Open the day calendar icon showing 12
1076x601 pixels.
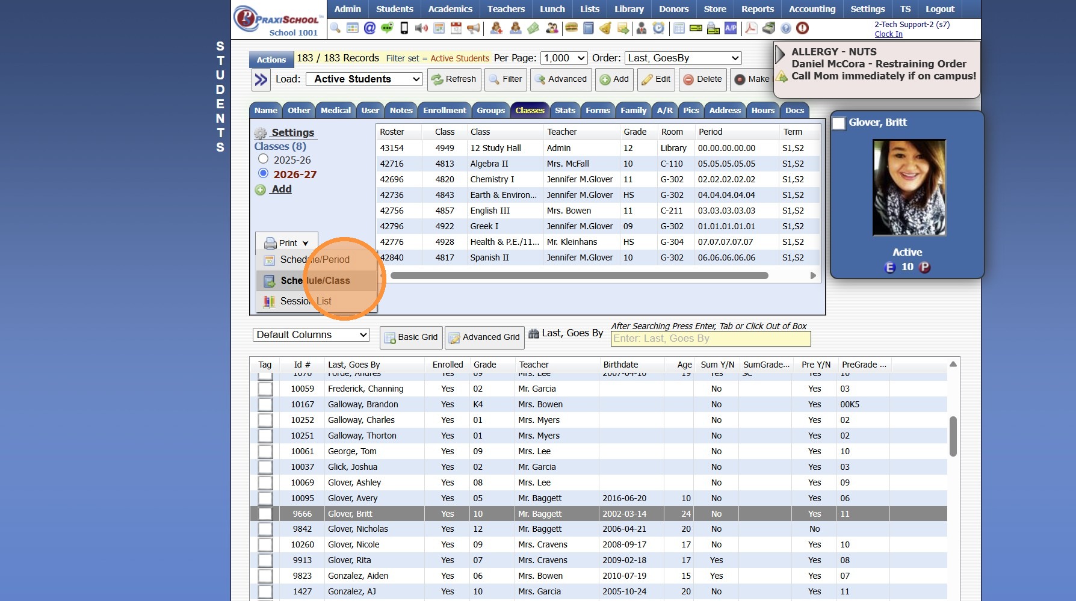click(456, 28)
